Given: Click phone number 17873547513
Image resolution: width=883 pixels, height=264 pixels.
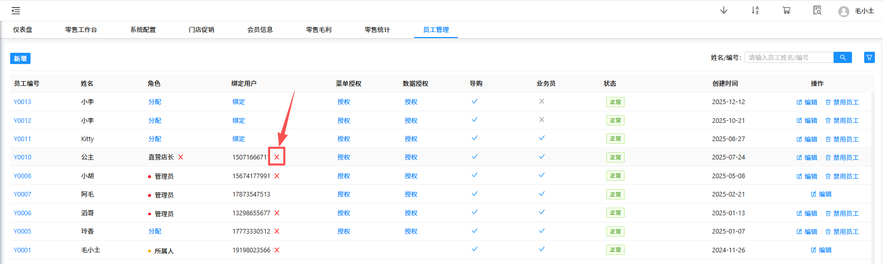Looking at the screenshot, I should pyautogui.click(x=251, y=194).
